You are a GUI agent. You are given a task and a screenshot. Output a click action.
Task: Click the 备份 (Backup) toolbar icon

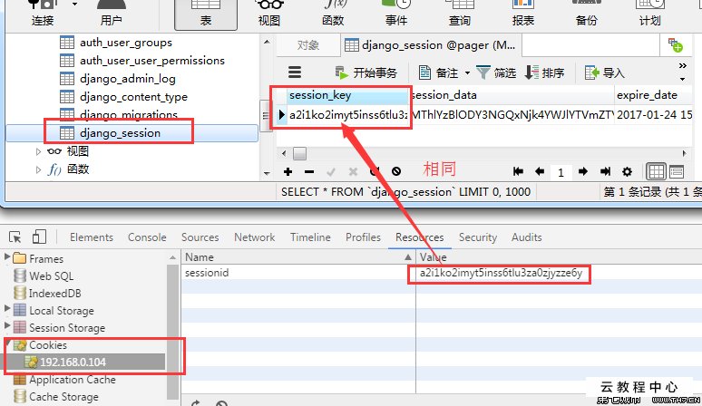tap(586, 13)
